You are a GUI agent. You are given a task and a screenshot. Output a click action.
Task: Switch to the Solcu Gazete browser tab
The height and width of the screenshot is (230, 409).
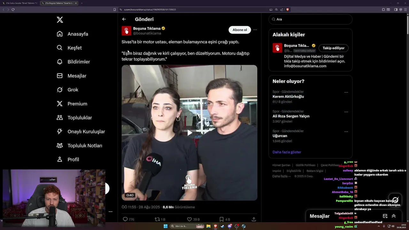20,3
